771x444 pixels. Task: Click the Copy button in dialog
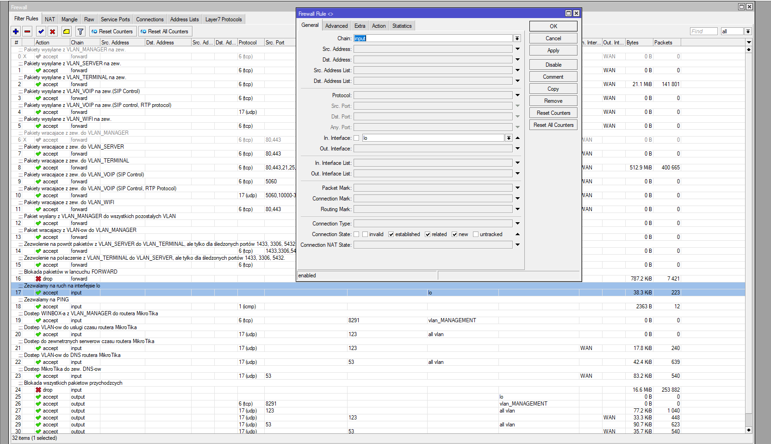pyautogui.click(x=553, y=89)
